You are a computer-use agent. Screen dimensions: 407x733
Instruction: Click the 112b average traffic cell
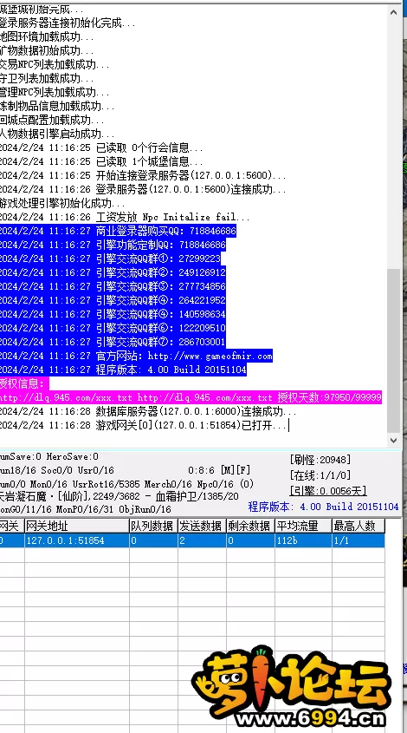(x=303, y=540)
